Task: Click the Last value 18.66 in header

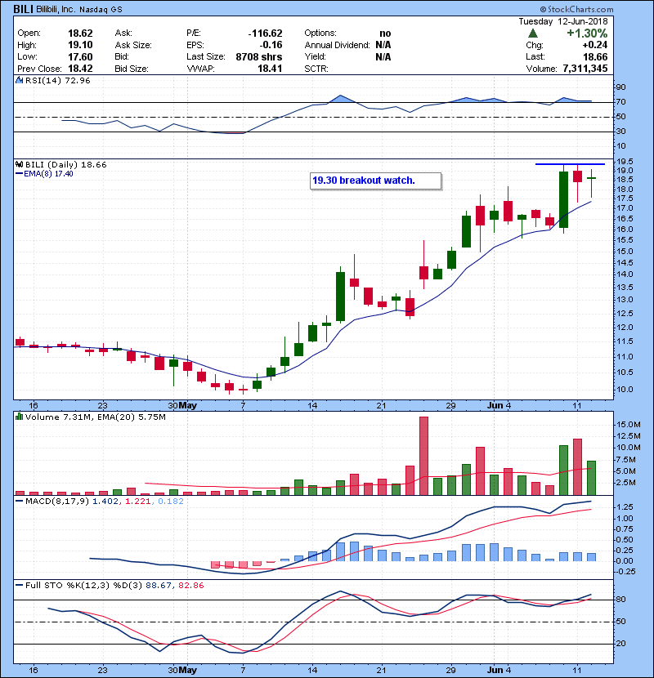Action: [x=595, y=57]
